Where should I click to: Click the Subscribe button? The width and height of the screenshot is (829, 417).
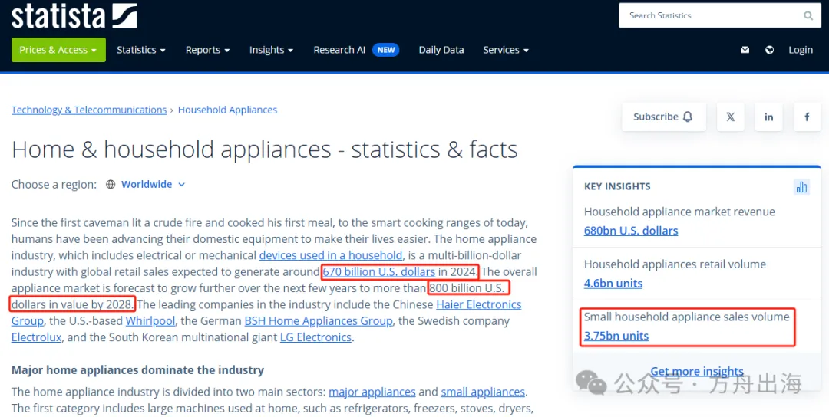662,117
